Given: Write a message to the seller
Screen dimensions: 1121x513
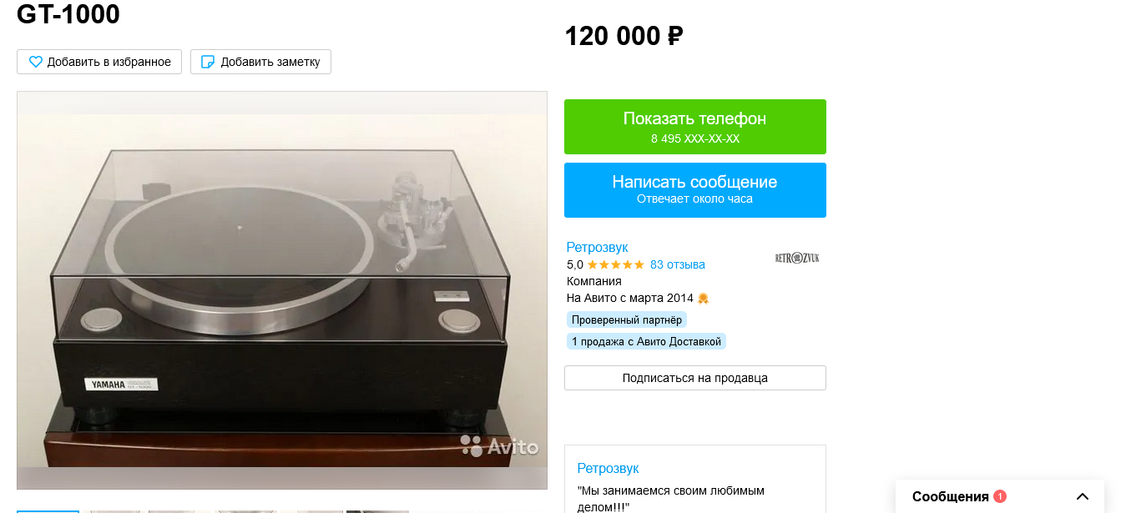Looking at the screenshot, I should pos(695,190).
